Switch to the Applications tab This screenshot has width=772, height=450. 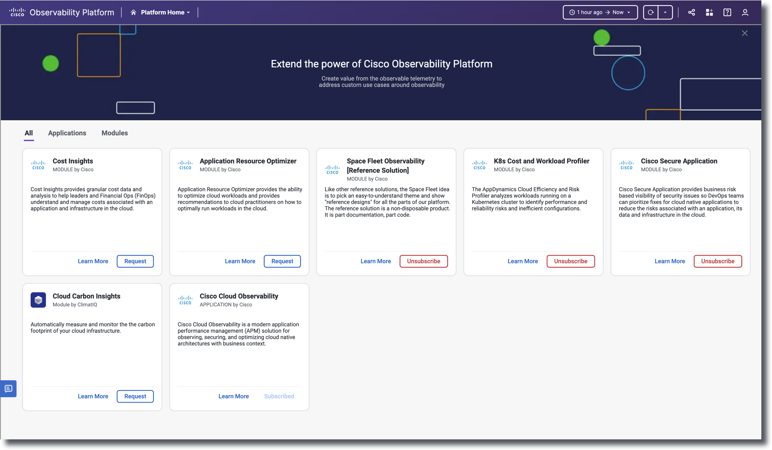tap(67, 133)
